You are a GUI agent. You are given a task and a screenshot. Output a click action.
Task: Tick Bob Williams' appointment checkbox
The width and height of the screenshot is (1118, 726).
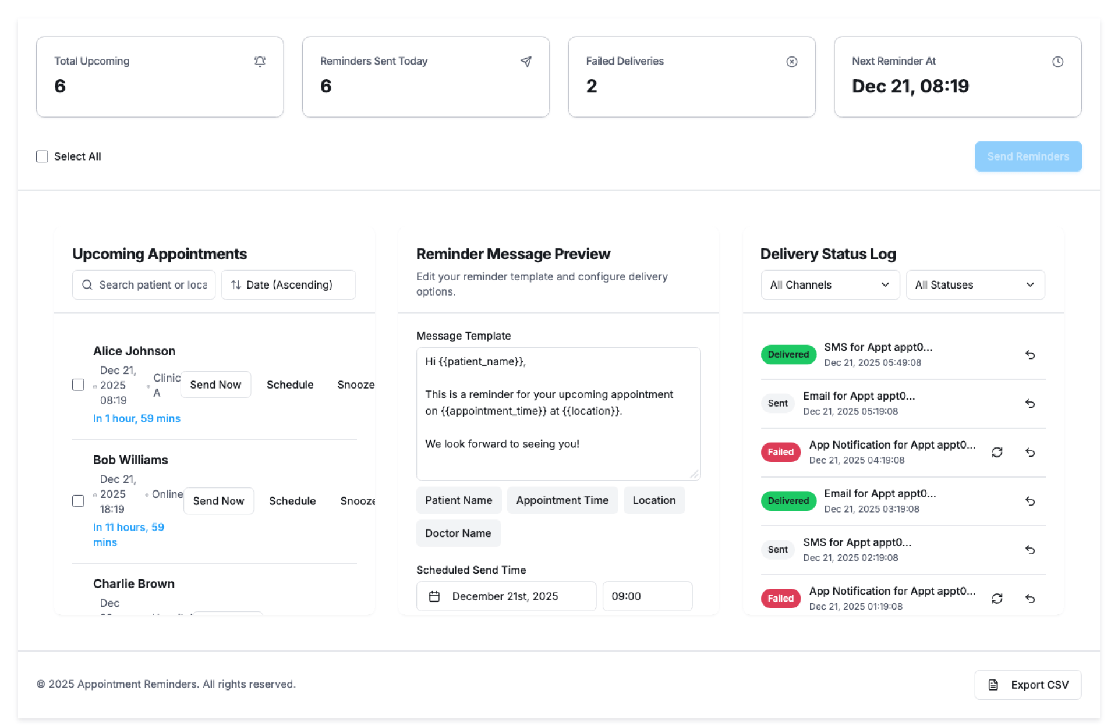[78, 501]
